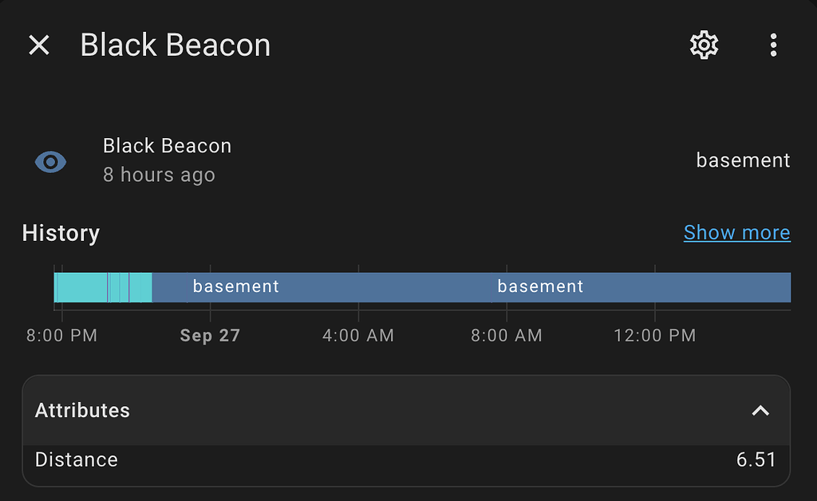Screen dimensions: 817x501
Task: Click the eye icon beside Black Beacon
Action: [x=50, y=162]
